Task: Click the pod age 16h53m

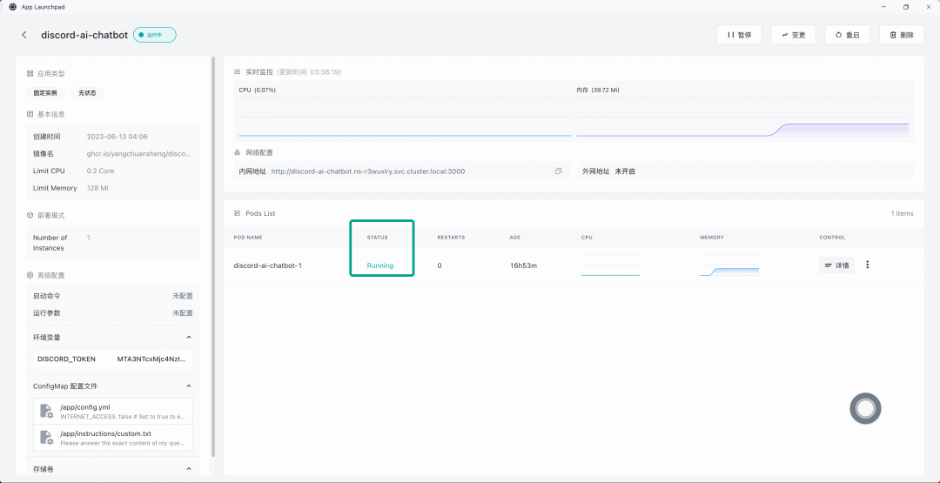Action: pyautogui.click(x=523, y=265)
